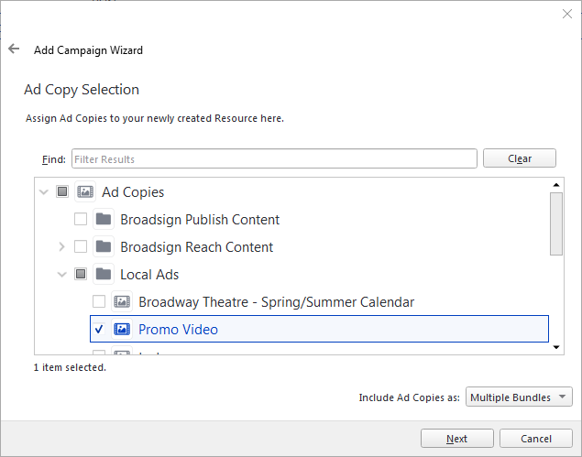Uncheck the Promo Video checkmark
The width and height of the screenshot is (582, 457).
tap(99, 329)
